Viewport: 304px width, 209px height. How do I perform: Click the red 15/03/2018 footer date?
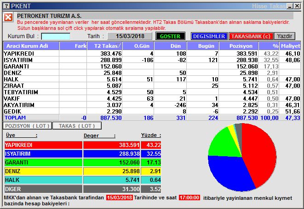[x=120, y=198]
